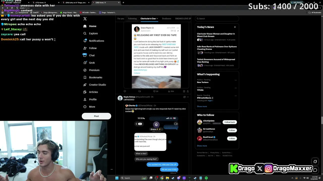View analytics showing 554 views
Viewport: 323px width, 181px height.
click(x=171, y=91)
